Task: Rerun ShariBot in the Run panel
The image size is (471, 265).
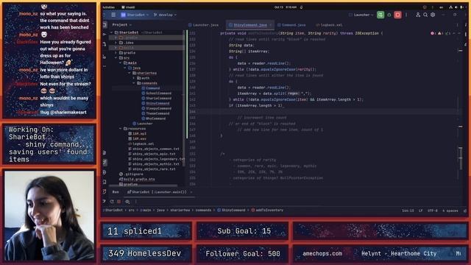Action: (x=112, y=202)
